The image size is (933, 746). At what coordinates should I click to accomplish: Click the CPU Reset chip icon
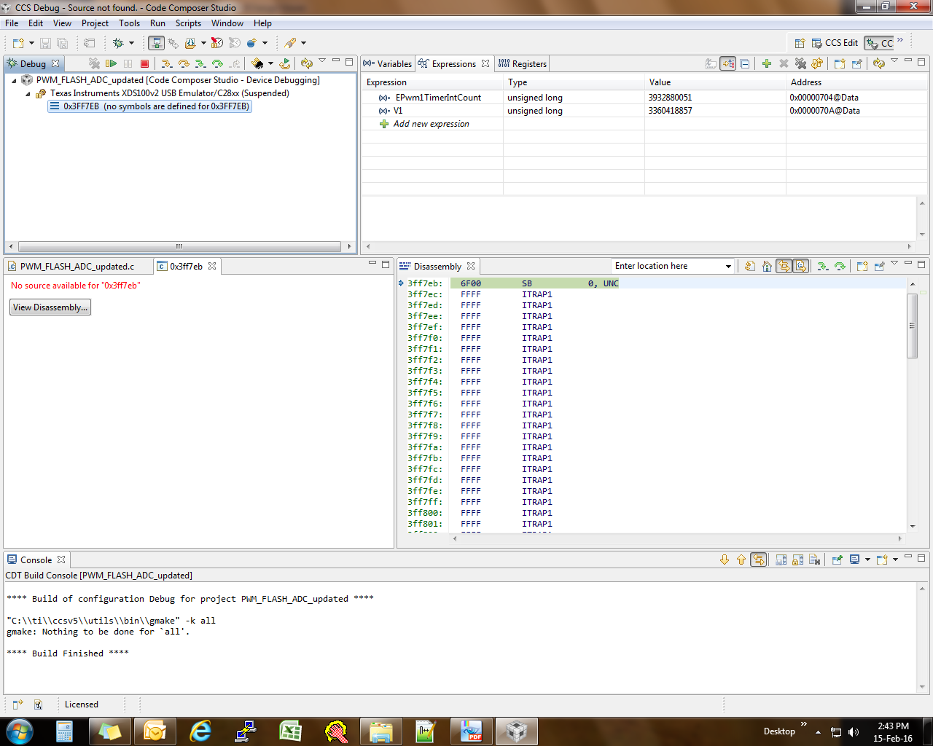[x=257, y=63]
